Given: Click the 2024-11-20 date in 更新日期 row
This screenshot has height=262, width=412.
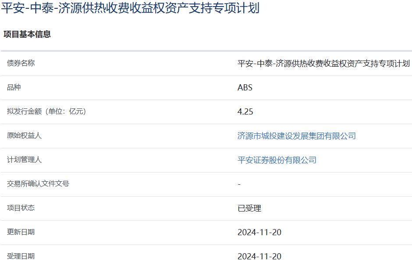Looking at the screenshot, I should point(259,233).
